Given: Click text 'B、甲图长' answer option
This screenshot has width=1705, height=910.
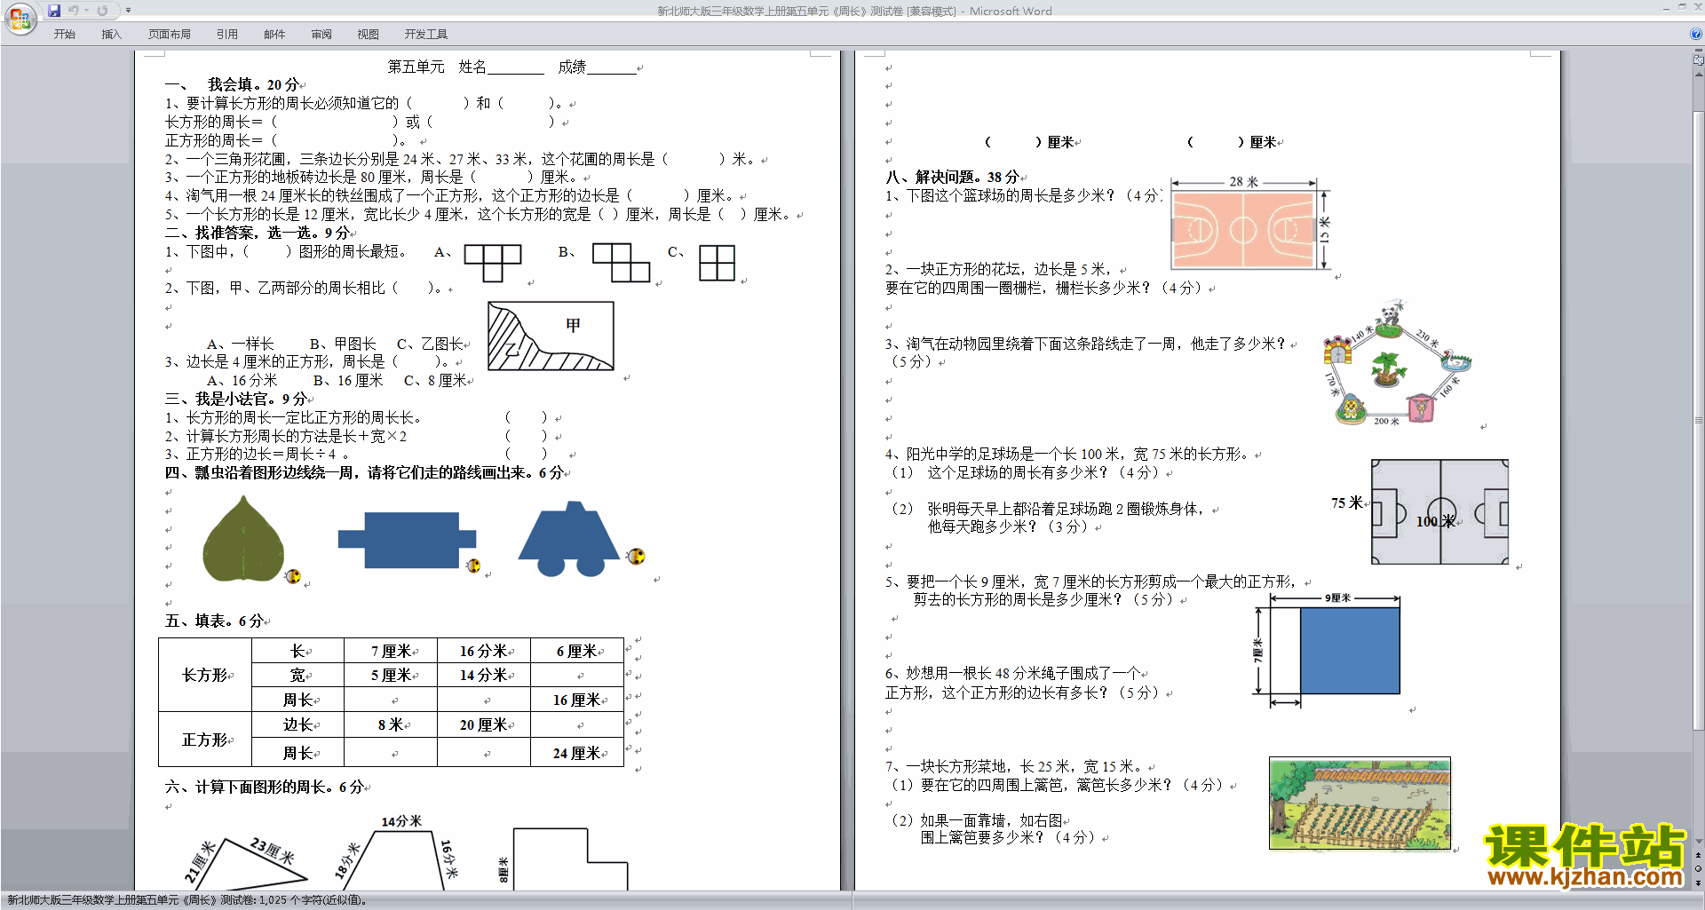Looking at the screenshot, I should (x=343, y=344).
